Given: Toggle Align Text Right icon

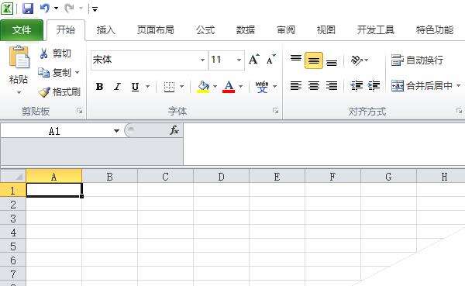Looking at the screenshot, I should coord(332,86).
